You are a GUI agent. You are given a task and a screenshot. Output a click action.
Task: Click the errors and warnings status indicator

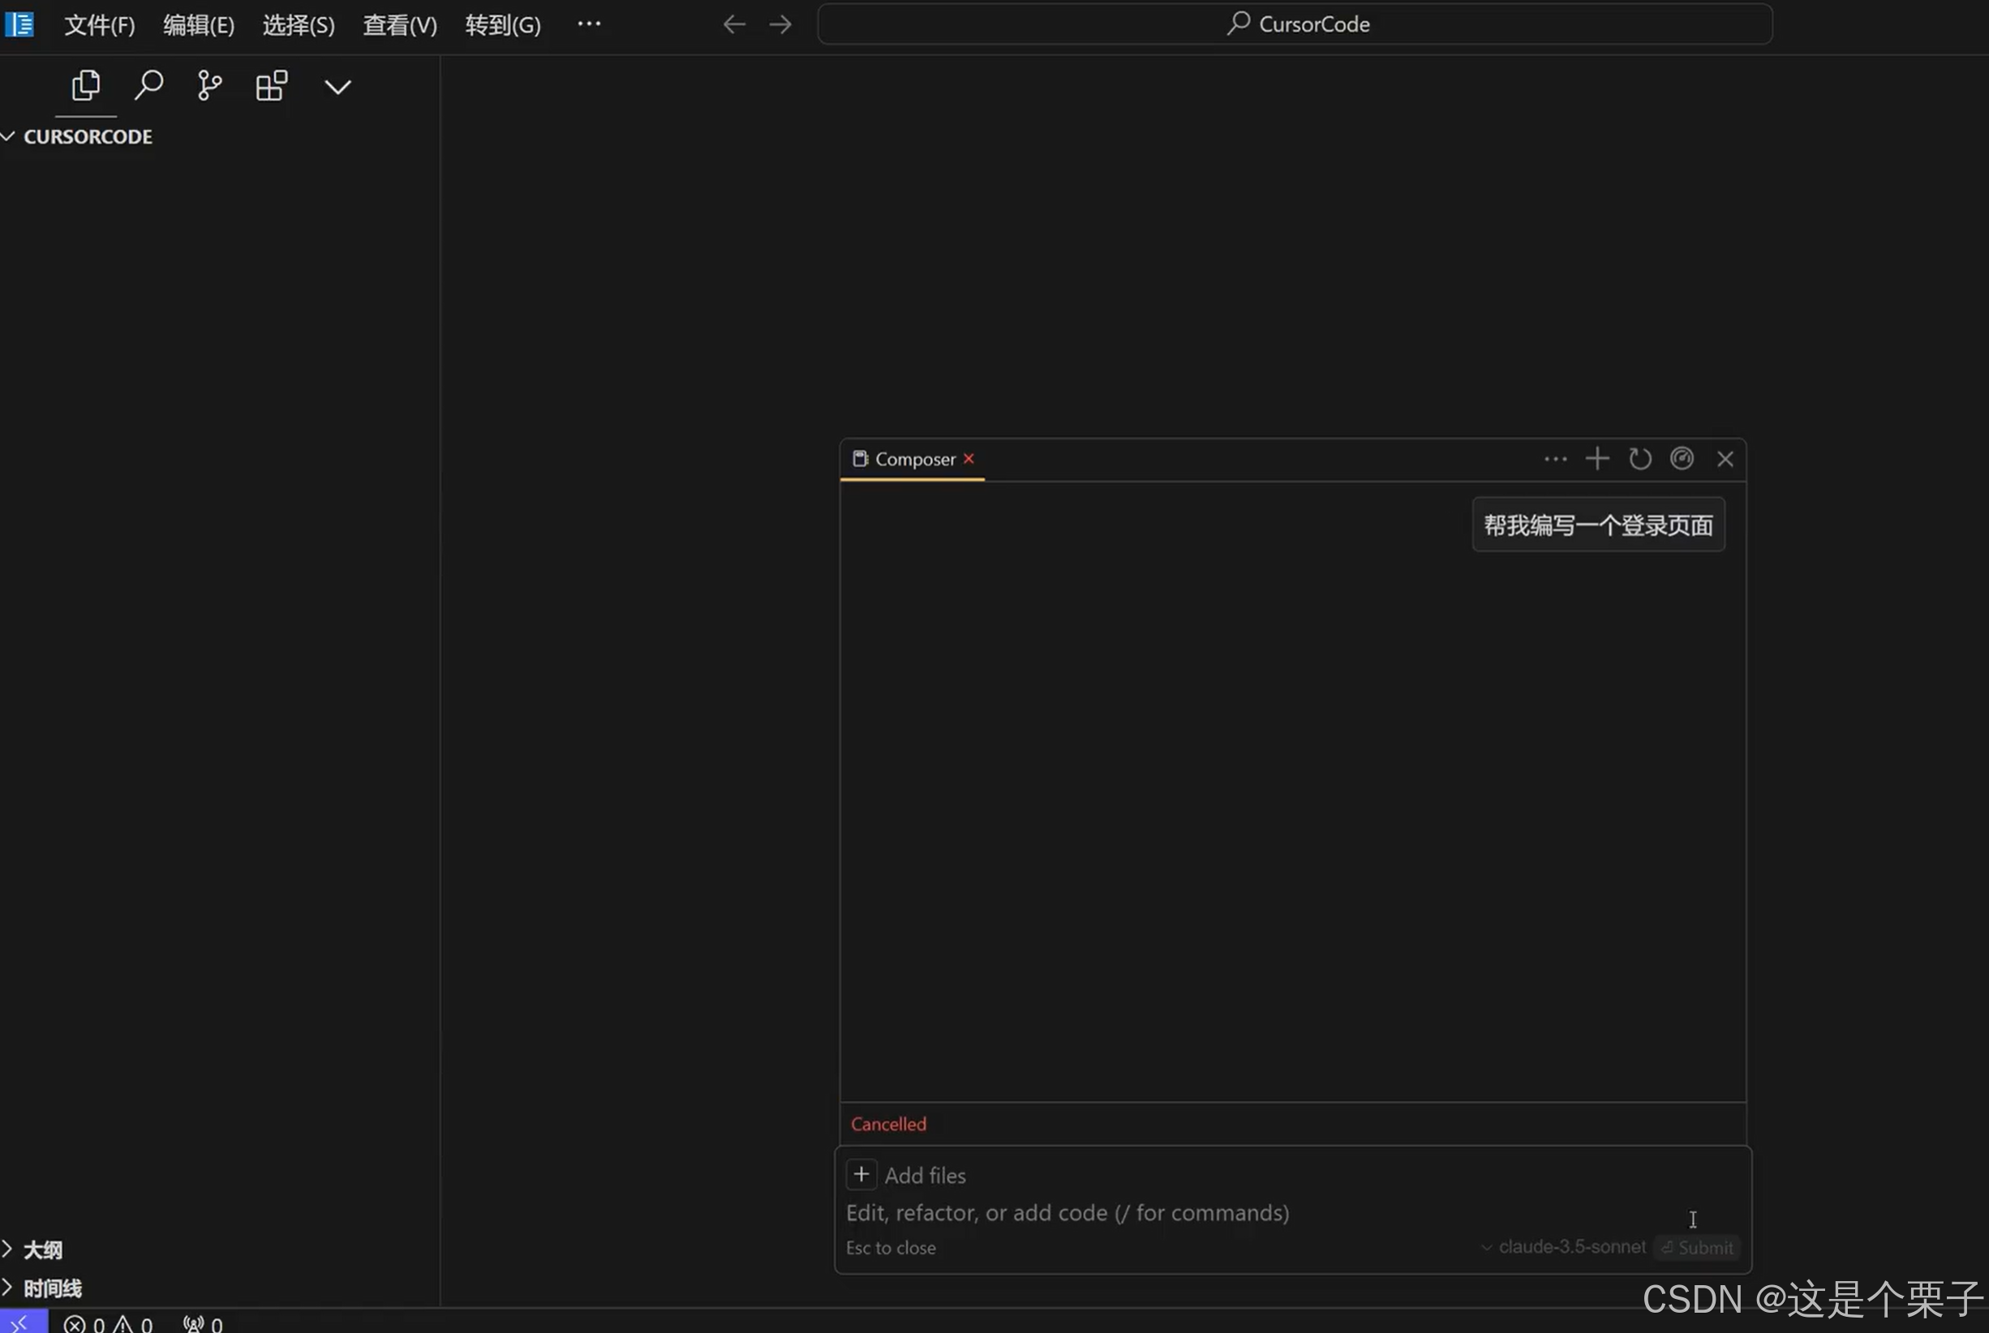click(x=108, y=1323)
